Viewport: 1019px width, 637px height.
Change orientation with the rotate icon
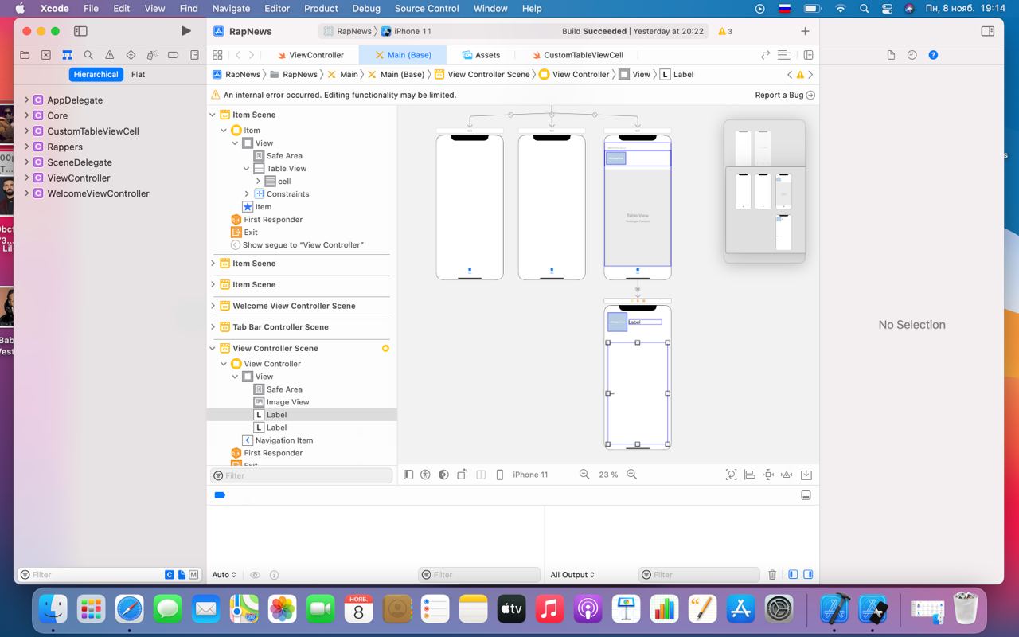point(462,475)
